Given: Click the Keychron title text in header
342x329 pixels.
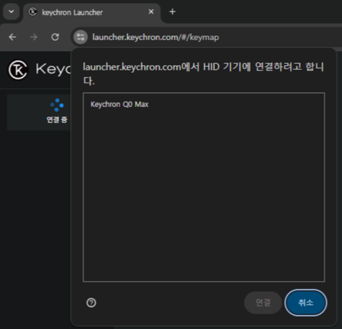Looking at the screenshot, I should [x=53, y=69].
